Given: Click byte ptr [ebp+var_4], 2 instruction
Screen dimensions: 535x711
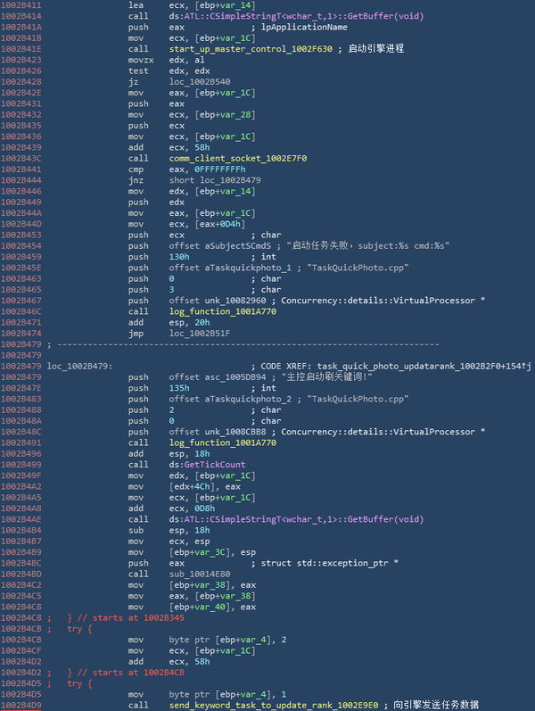Looking at the screenshot, I should [x=227, y=640].
